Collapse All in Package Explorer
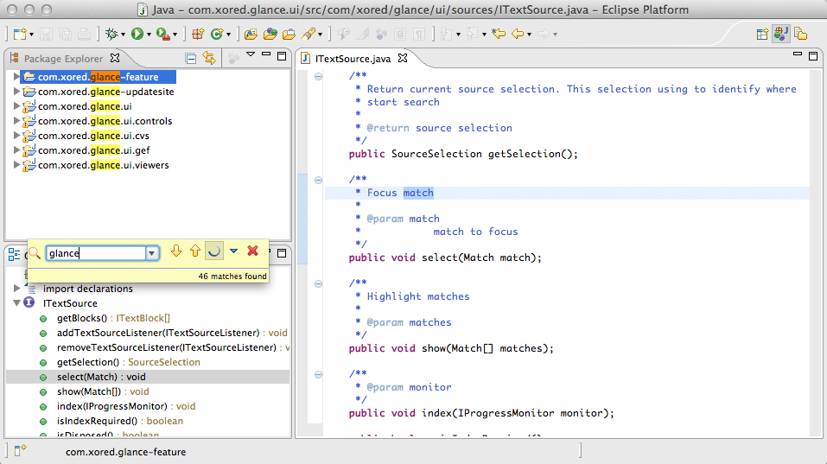Image resolution: width=827 pixels, height=464 pixels. point(191,59)
